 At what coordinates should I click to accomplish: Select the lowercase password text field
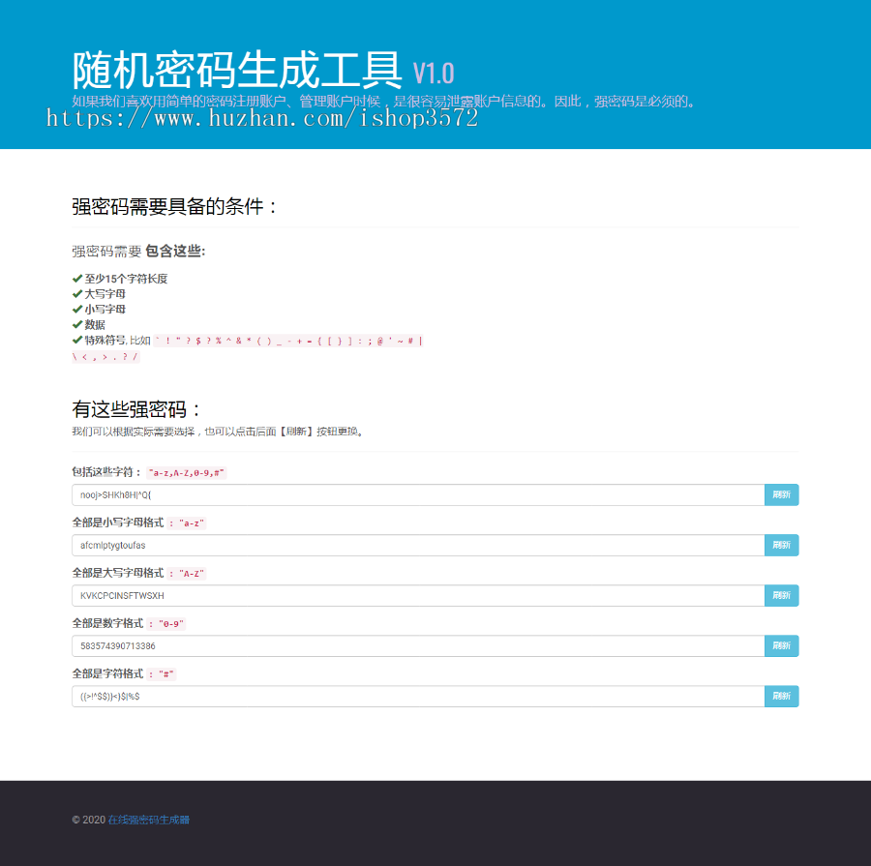point(416,545)
